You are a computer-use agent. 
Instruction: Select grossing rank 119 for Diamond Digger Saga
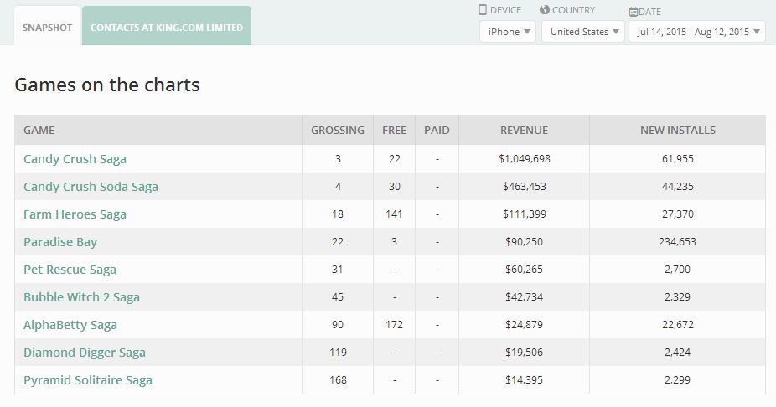coord(338,353)
